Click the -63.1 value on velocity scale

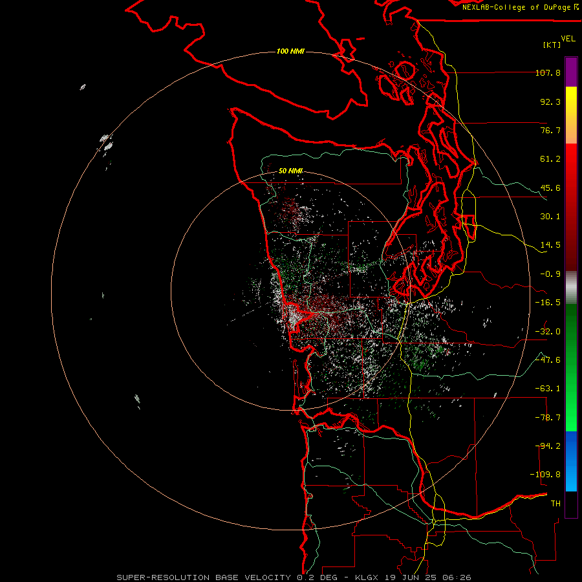pyautogui.click(x=548, y=389)
